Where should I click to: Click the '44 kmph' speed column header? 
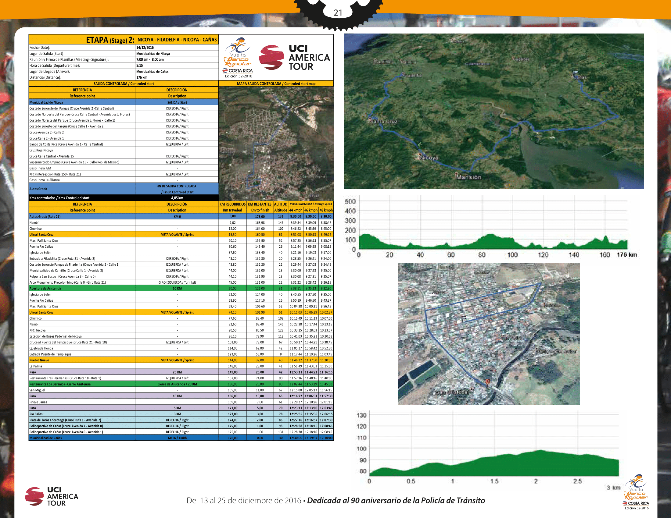[296, 210]
